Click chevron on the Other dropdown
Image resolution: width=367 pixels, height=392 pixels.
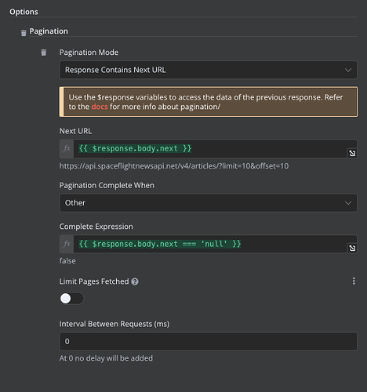(348, 203)
